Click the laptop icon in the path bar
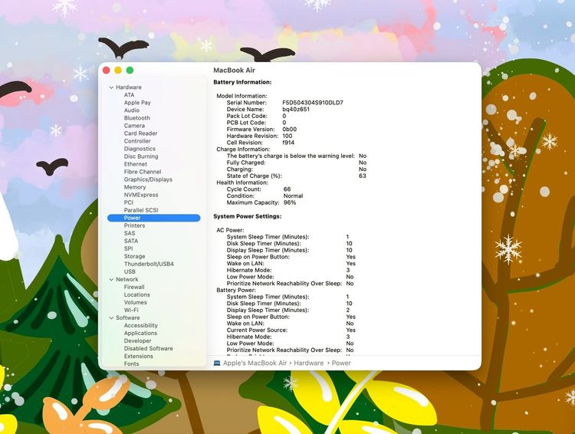Image resolution: width=575 pixels, height=434 pixels. [217, 363]
